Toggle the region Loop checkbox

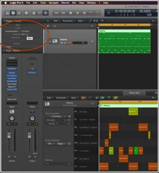[x=22, y=28]
